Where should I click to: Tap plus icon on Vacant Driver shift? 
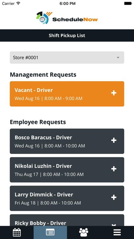tap(114, 93)
